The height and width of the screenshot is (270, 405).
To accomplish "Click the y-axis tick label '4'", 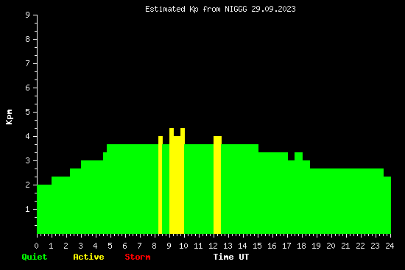I will (28, 136).
